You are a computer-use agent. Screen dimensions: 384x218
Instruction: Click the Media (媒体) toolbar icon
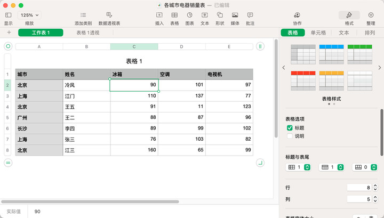click(235, 15)
